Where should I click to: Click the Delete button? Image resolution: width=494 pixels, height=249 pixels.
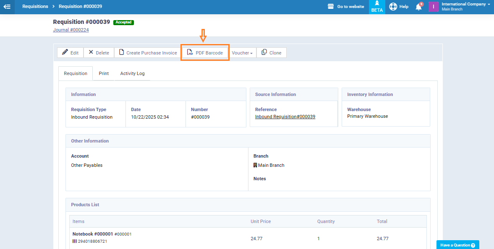coord(99,53)
